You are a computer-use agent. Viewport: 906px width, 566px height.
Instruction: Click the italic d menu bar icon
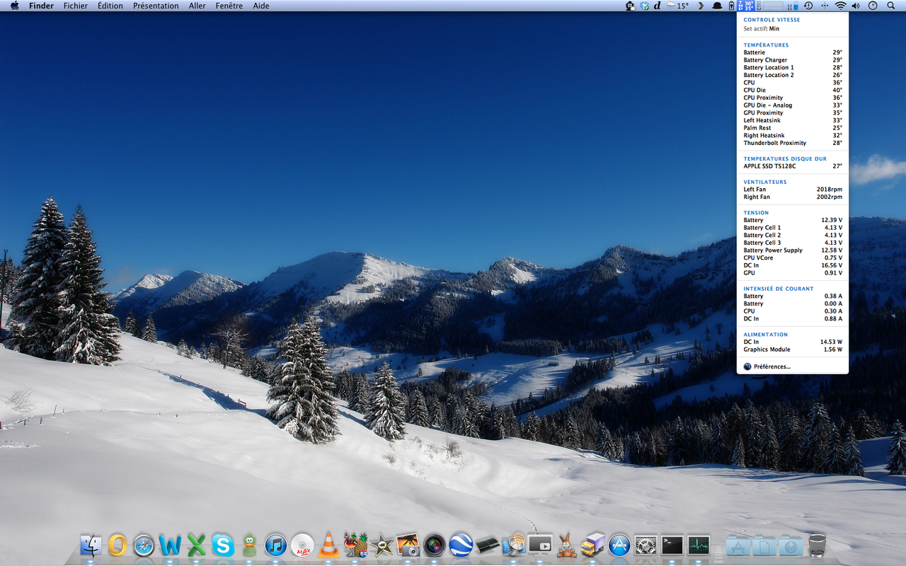pos(657,6)
